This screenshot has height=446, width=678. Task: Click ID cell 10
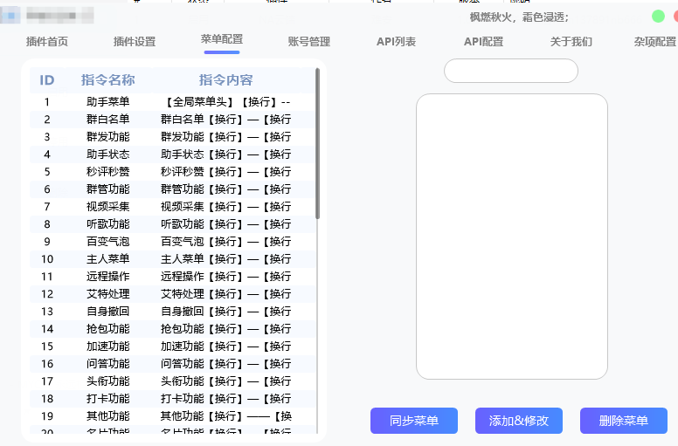46,259
